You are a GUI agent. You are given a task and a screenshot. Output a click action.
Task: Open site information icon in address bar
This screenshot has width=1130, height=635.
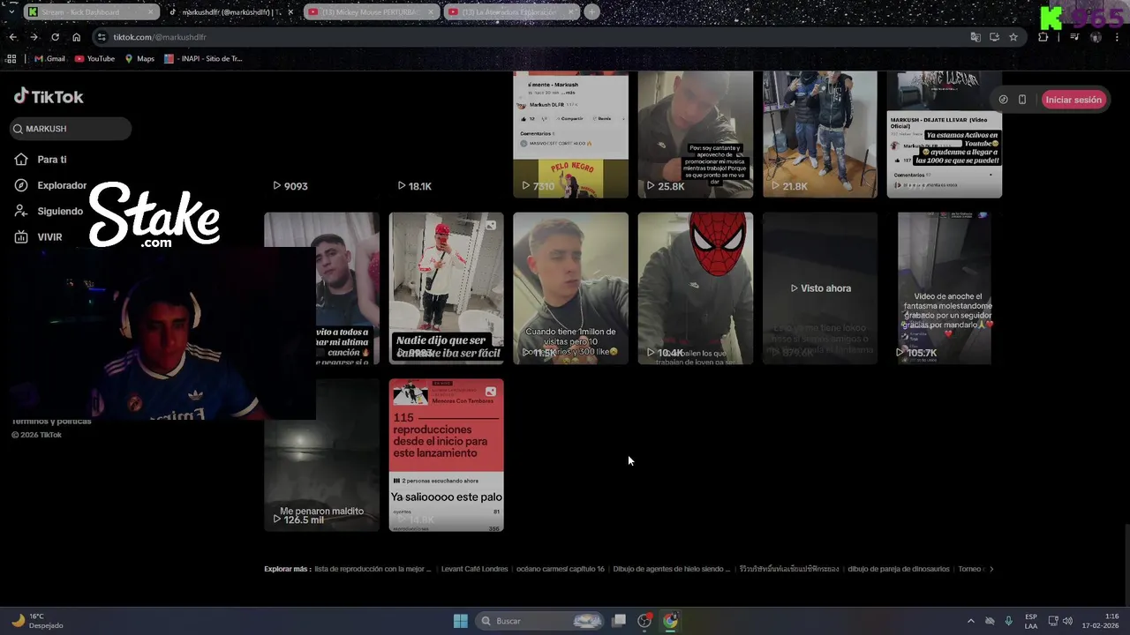pos(102,37)
